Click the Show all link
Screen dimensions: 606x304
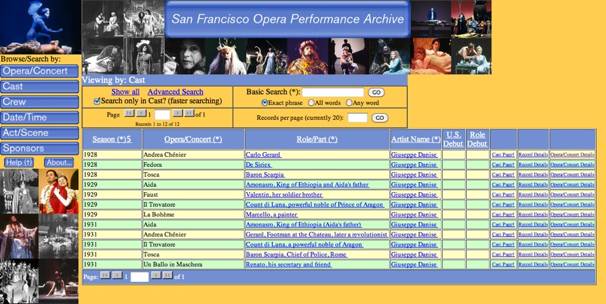pyautogui.click(x=125, y=92)
